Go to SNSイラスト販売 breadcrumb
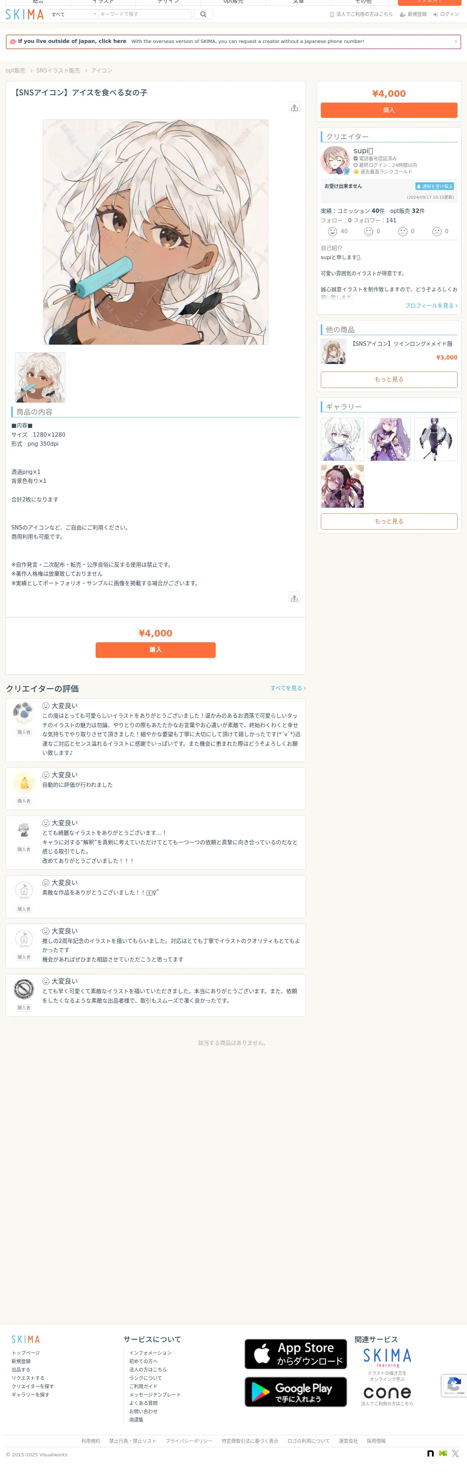This screenshot has height=1484, width=467. 58,70
